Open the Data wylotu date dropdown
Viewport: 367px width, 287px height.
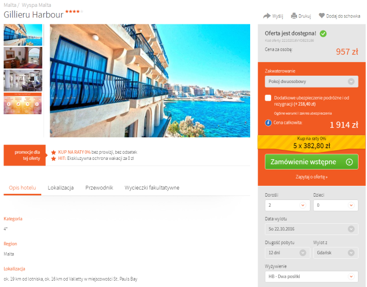(312, 229)
